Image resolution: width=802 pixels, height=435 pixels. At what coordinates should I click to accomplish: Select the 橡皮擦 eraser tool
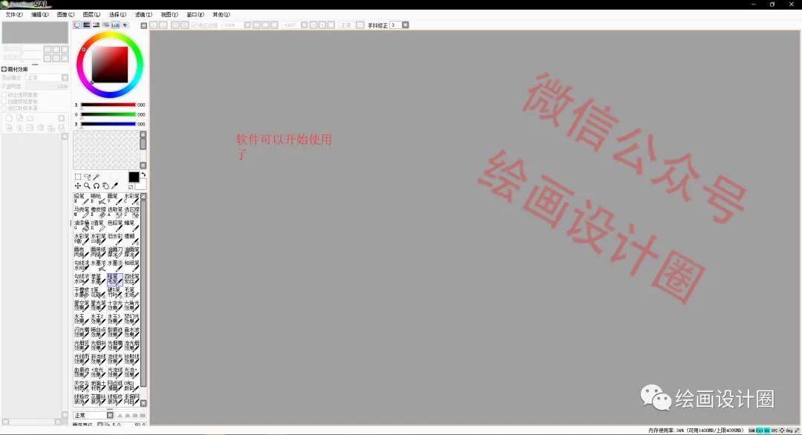98,212
